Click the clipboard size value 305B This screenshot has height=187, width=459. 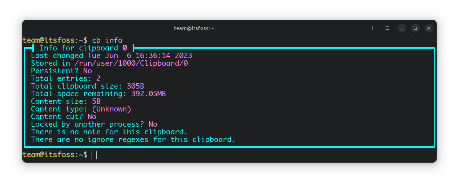click(x=136, y=86)
